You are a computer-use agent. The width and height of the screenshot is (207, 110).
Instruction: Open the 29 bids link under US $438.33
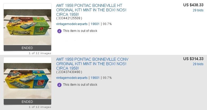pos(198,10)
